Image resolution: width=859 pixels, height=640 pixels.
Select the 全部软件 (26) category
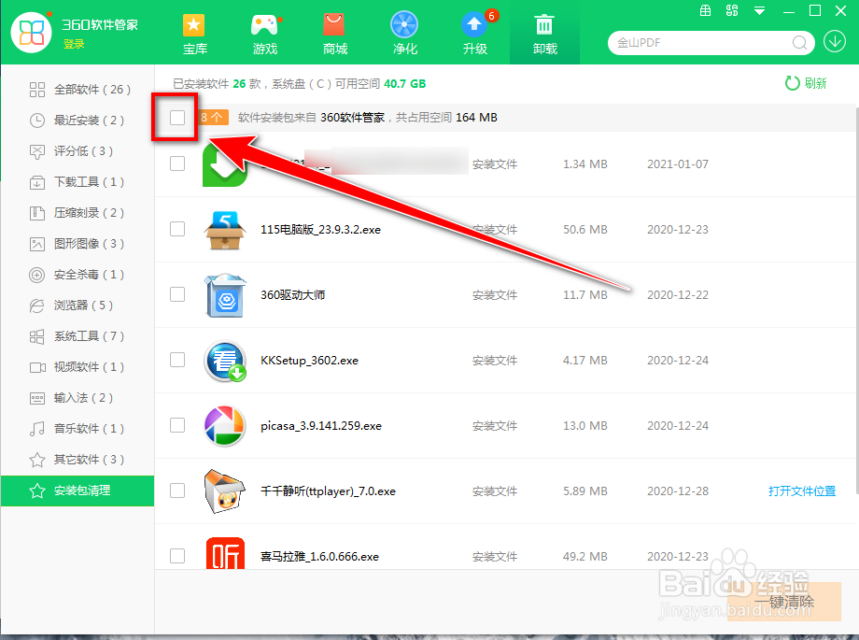[78, 89]
